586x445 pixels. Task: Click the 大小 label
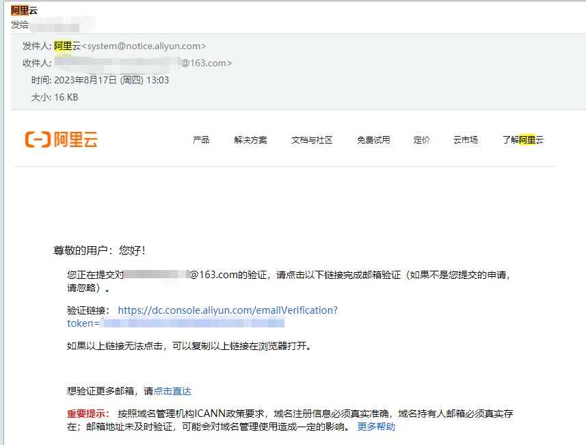point(41,98)
